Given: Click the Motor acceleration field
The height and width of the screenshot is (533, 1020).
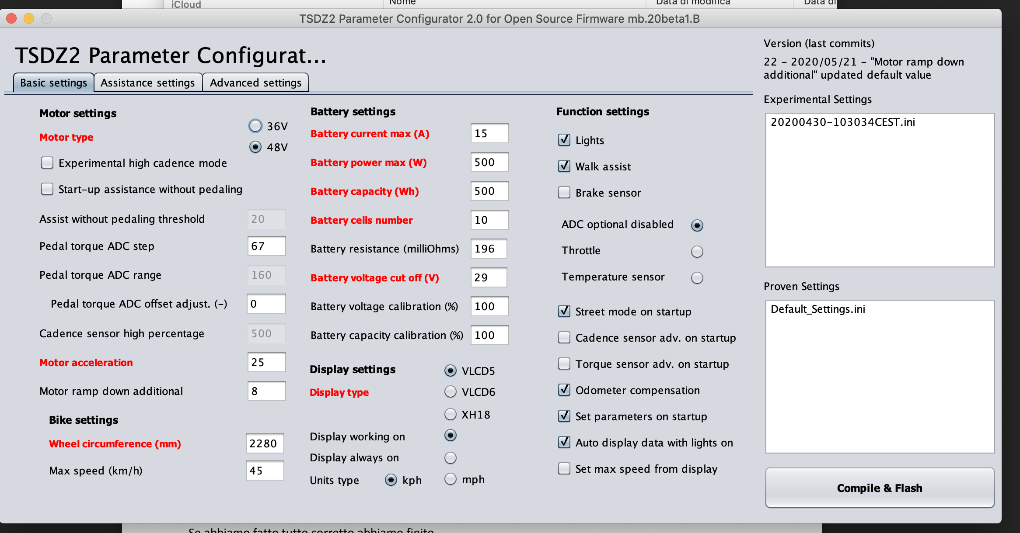Looking at the screenshot, I should tap(266, 362).
